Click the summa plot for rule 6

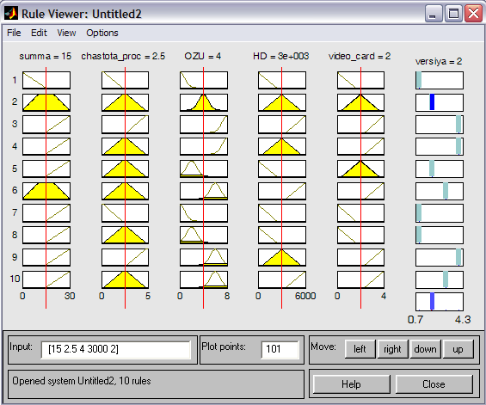(46, 191)
